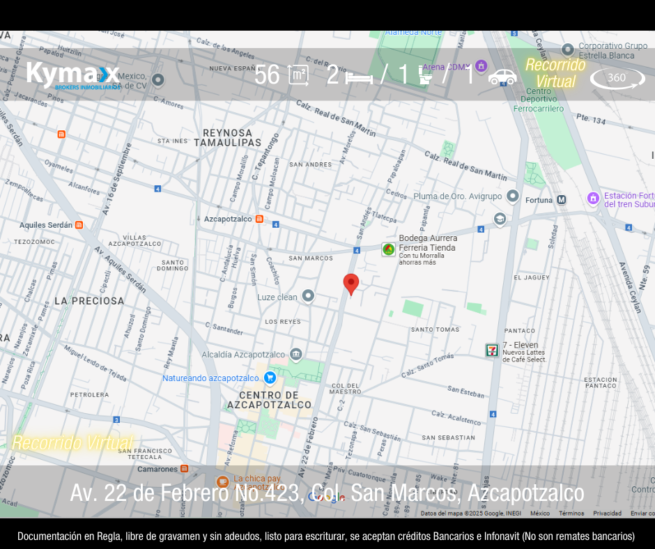Open the Privacidad link
The width and height of the screenshot is (655, 549).
tap(607, 513)
